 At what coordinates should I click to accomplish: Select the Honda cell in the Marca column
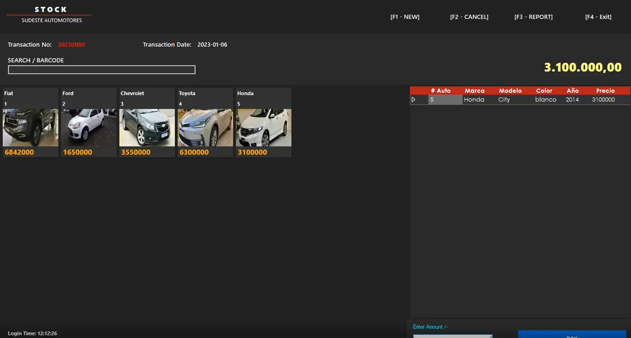coord(479,100)
